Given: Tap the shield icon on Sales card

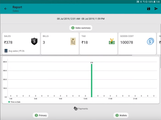Looking at the screenshot, I should coord(34,41).
